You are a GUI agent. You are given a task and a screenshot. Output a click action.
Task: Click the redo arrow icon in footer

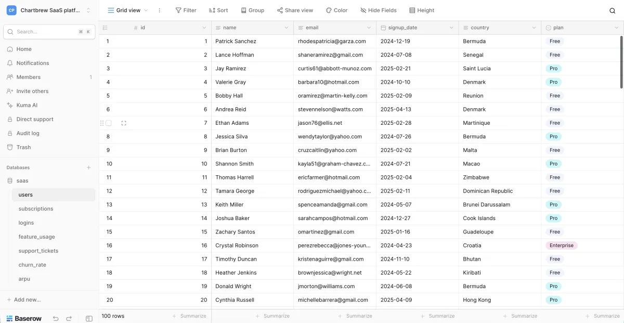click(69, 318)
